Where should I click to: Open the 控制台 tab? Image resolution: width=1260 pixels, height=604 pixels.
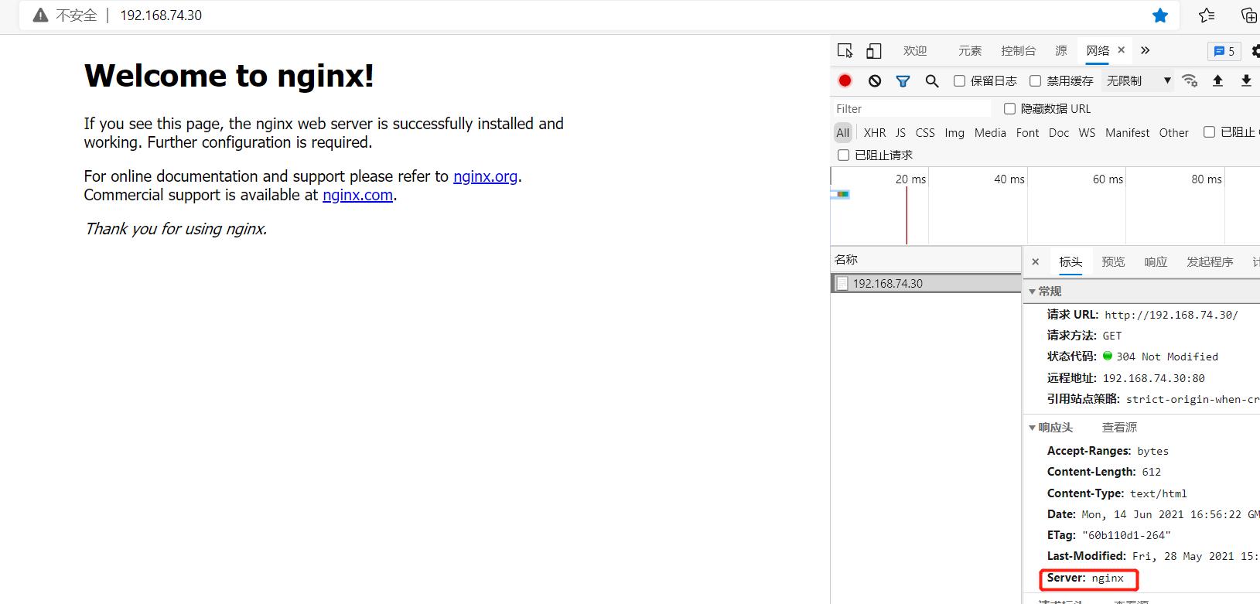[x=1018, y=50]
